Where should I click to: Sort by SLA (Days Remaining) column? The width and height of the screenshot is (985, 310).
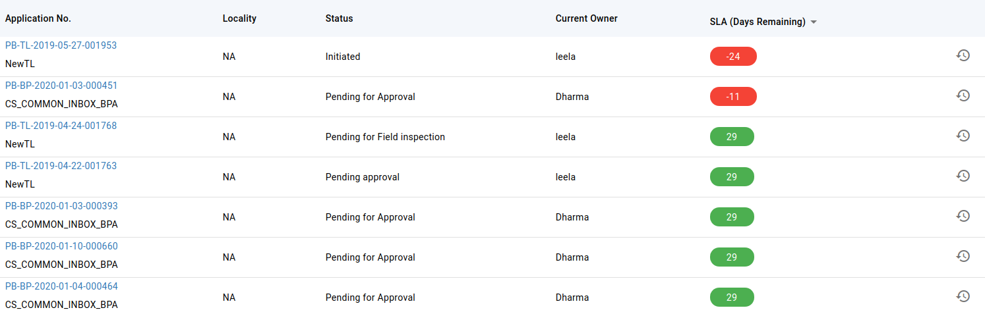(753, 22)
